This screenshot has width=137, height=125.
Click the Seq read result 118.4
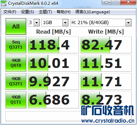(x=53, y=45)
